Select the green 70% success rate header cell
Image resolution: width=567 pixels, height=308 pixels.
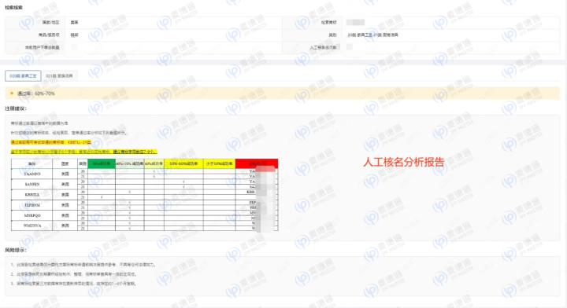pyautogui.click(x=102, y=163)
